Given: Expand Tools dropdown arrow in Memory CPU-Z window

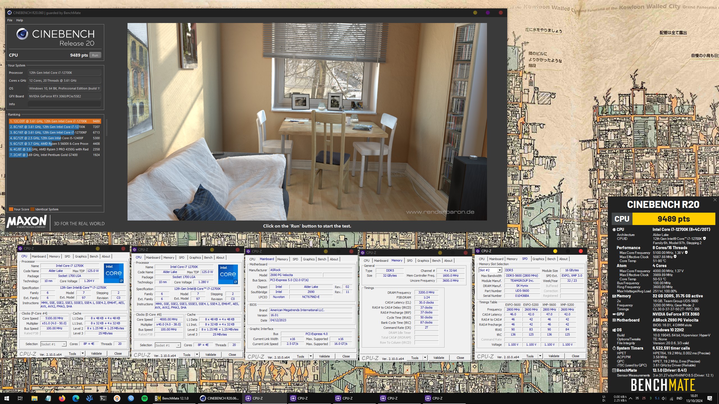Looking at the screenshot, I should click(x=425, y=358).
